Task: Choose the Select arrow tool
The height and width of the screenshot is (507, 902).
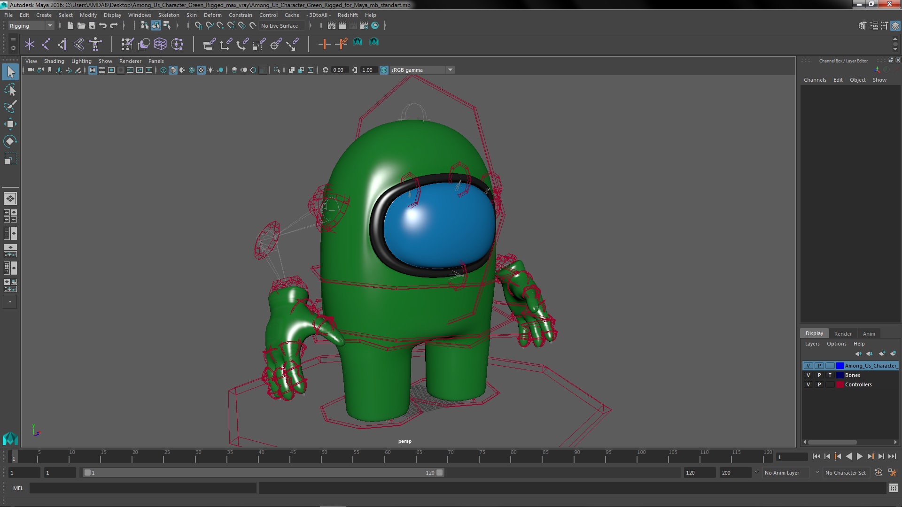Action: coord(10,72)
